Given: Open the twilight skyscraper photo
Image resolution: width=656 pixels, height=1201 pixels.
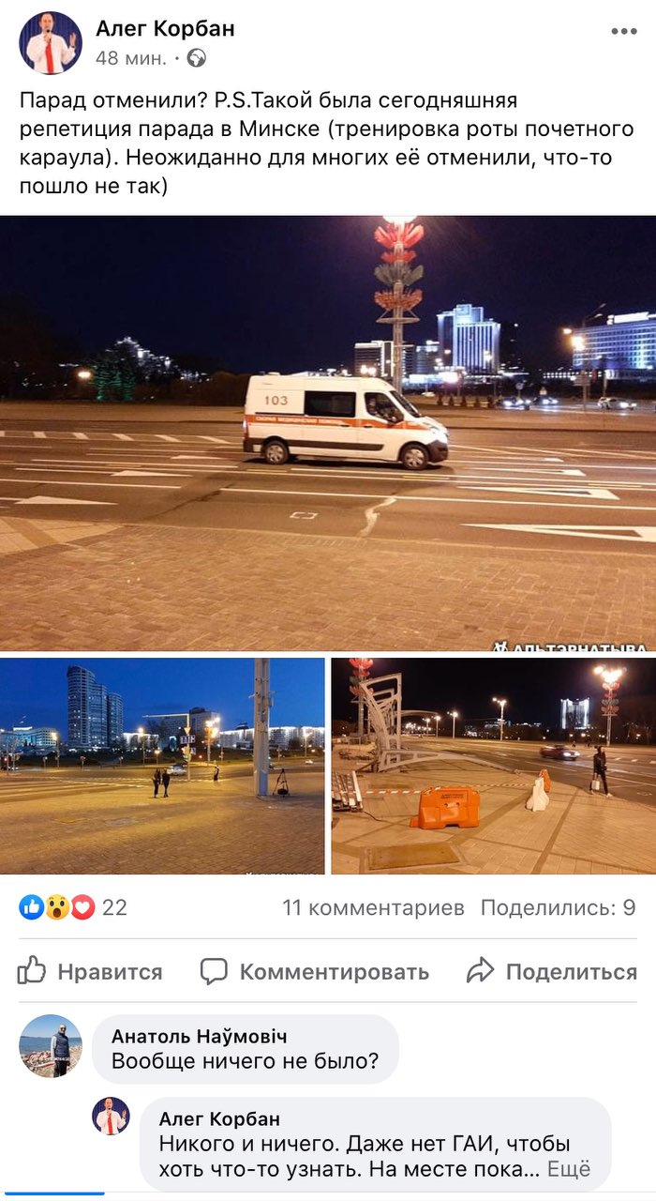Looking at the screenshot, I should [162, 766].
